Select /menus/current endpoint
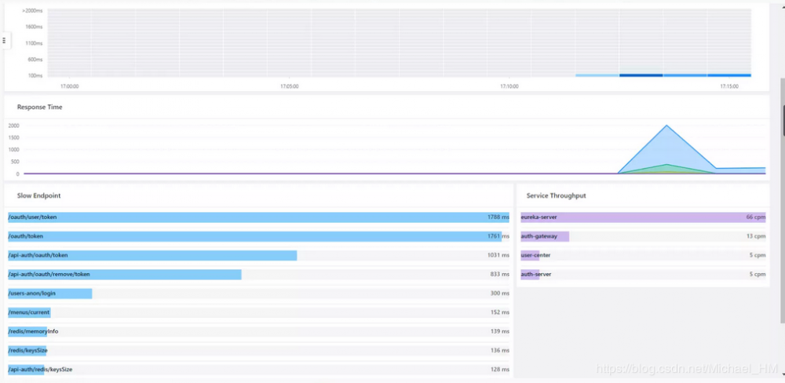This screenshot has width=785, height=383. tap(258, 312)
